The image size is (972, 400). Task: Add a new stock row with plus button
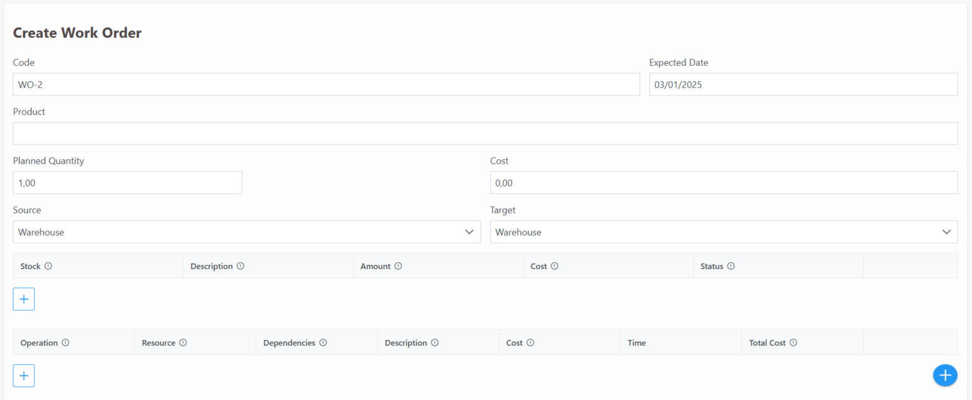click(23, 299)
